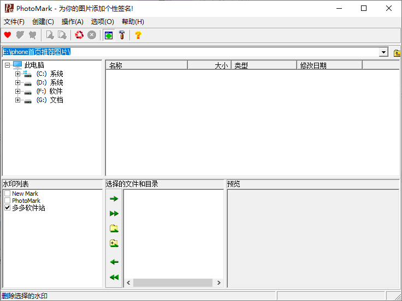Uncheck the 多多软件站 watermark checkbox
Viewport: 402px width, 301px height.
[x=7, y=208]
